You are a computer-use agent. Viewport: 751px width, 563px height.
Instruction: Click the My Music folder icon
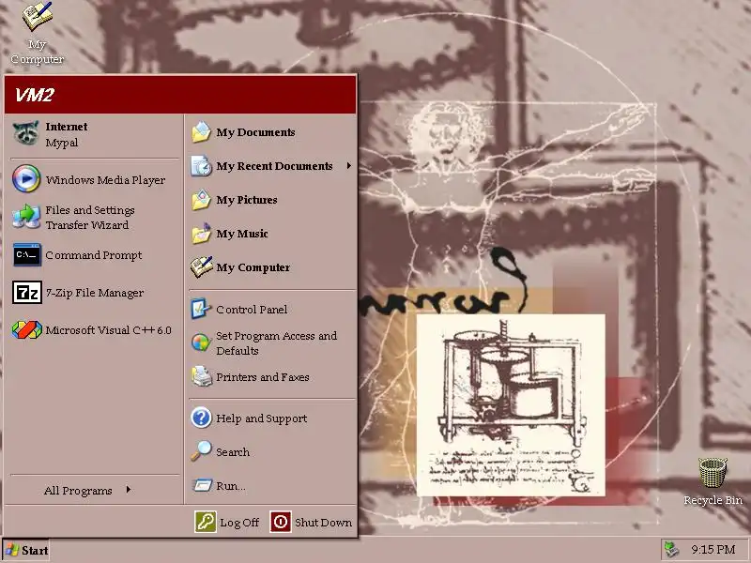pos(201,234)
